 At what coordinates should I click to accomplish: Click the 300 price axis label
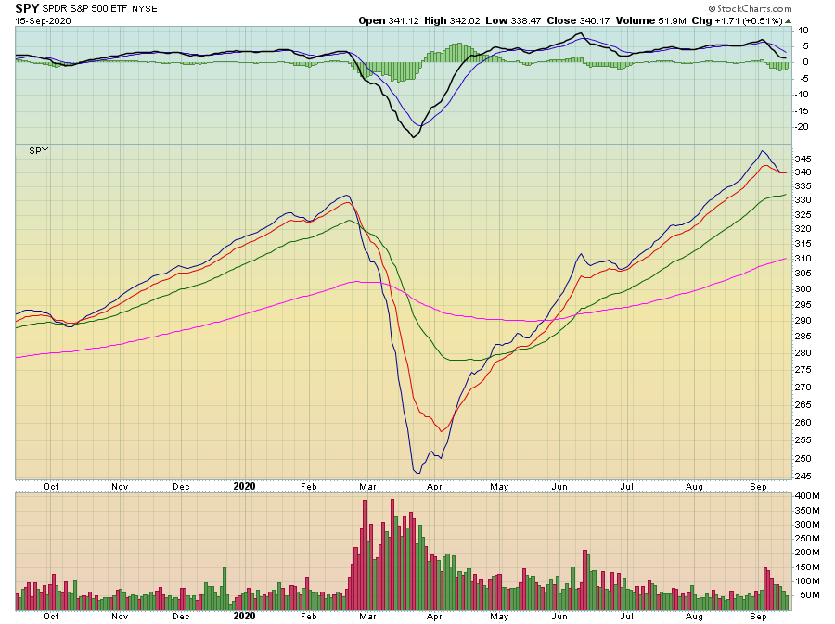coord(803,289)
